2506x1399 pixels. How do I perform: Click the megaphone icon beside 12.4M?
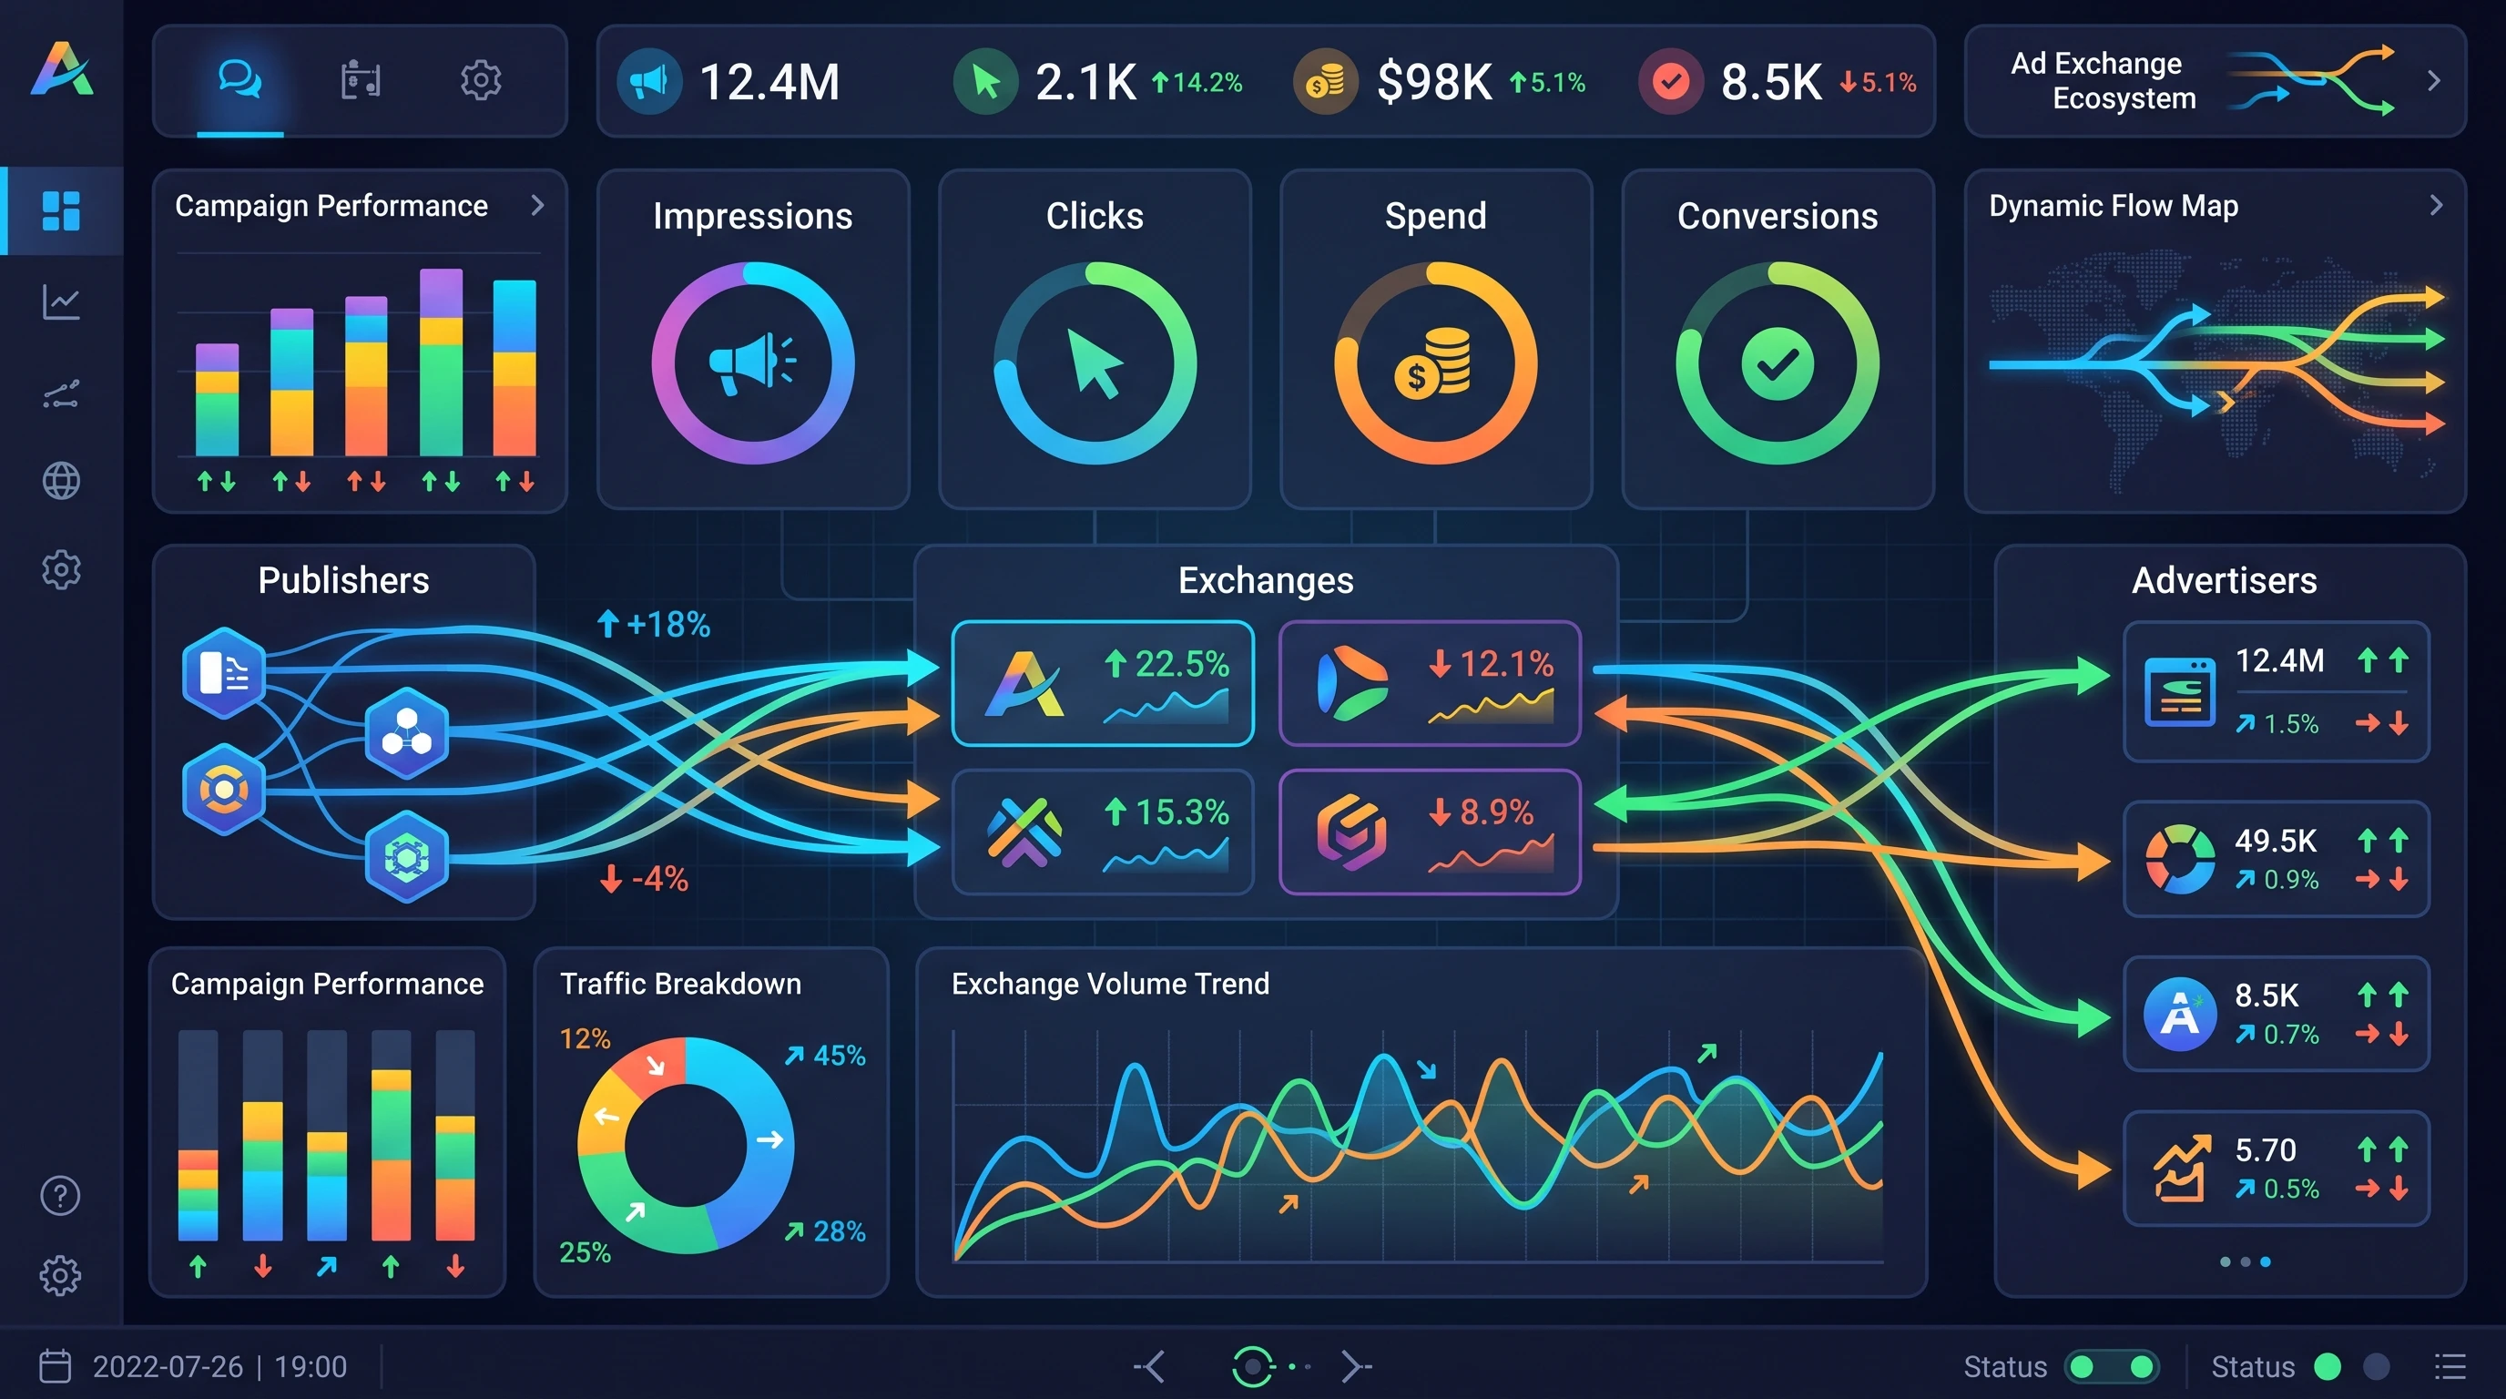(x=649, y=82)
